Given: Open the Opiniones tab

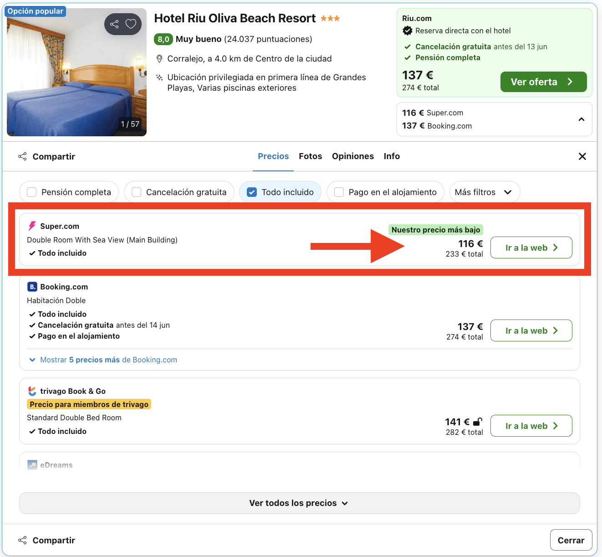Looking at the screenshot, I should [352, 156].
